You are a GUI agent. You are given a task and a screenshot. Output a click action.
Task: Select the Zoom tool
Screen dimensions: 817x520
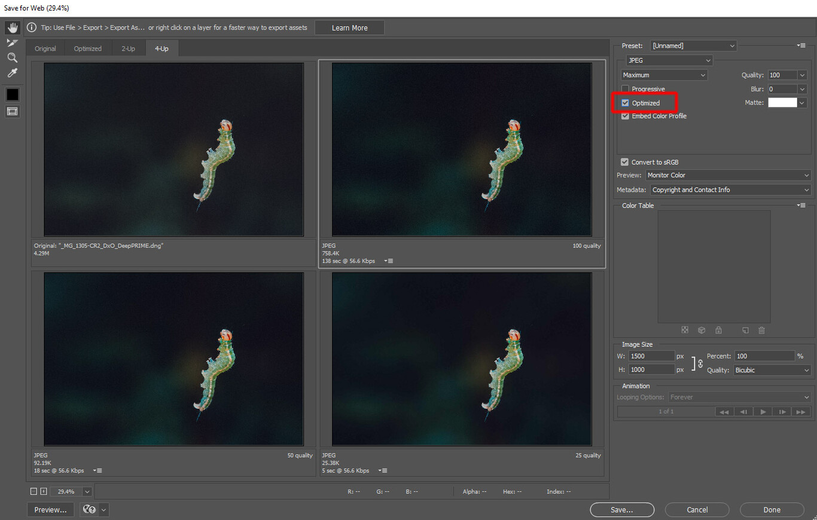point(12,58)
